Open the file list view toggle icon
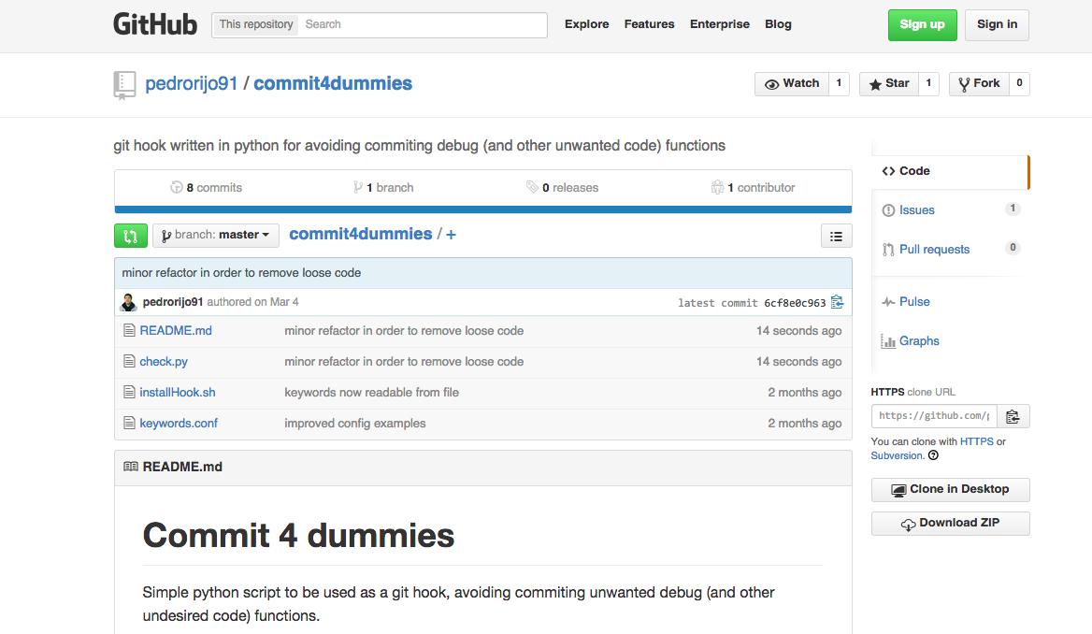This screenshot has height=634, width=1092. click(x=836, y=237)
